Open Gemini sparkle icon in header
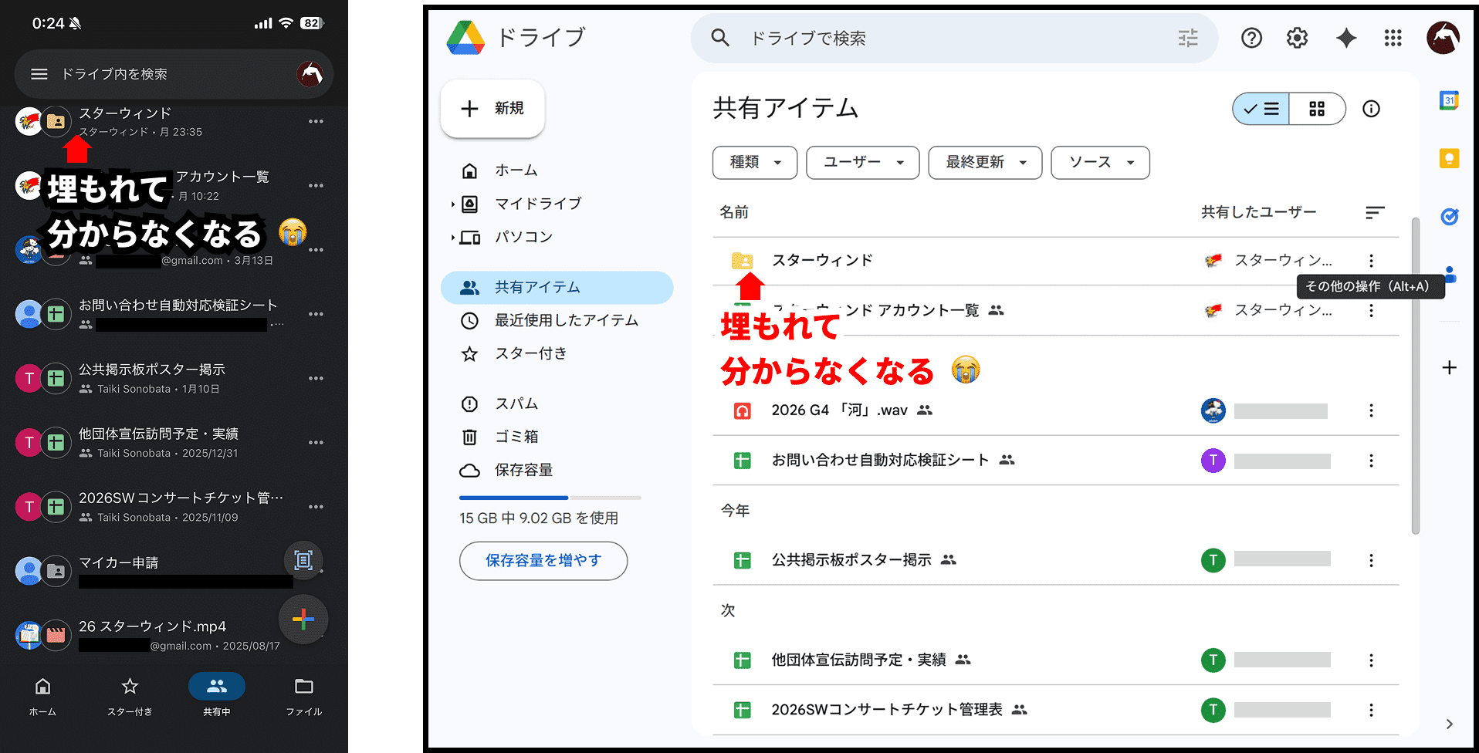This screenshot has width=1479, height=753. (x=1345, y=38)
